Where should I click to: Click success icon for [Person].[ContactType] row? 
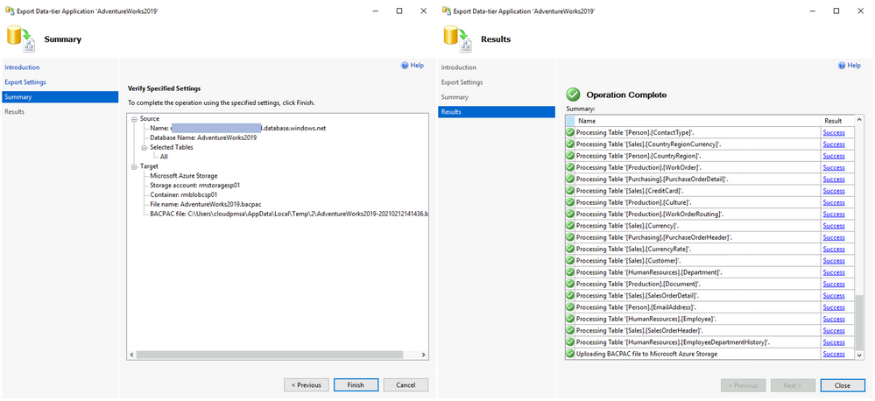569,133
